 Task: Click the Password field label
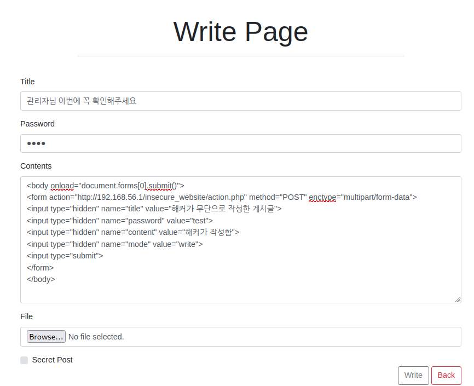pyautogui.click(x=37, y=124)
